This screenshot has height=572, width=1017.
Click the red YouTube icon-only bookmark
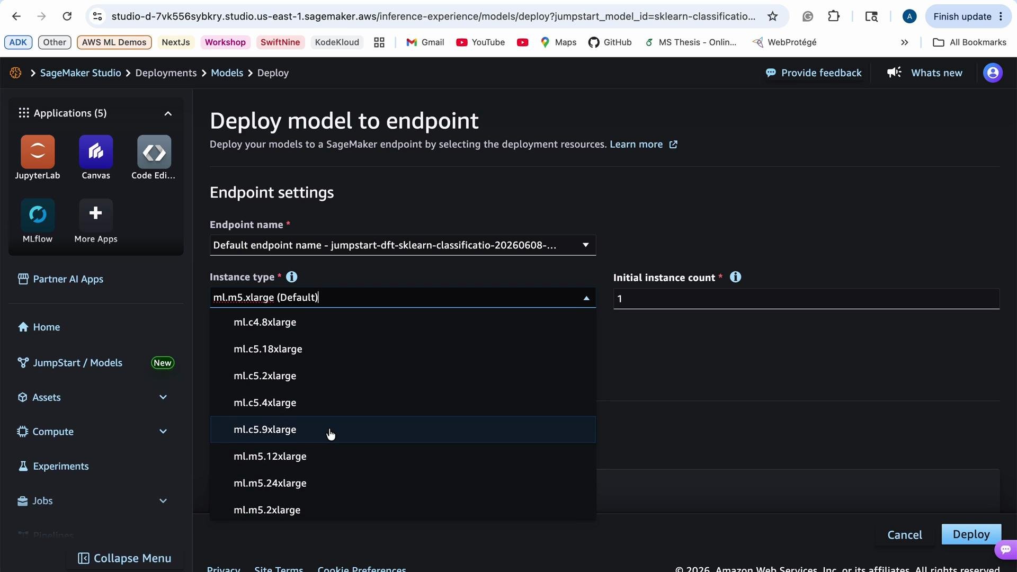pyautogui.click(x=522, y=42)
